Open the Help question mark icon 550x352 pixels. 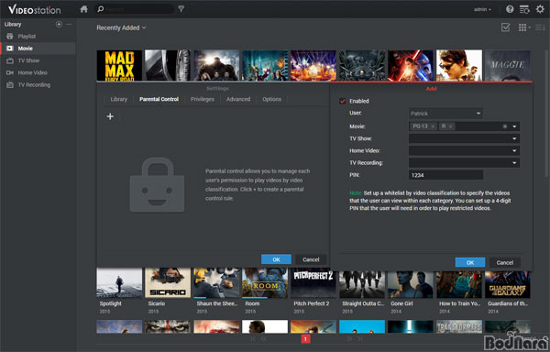pos(510,9)
